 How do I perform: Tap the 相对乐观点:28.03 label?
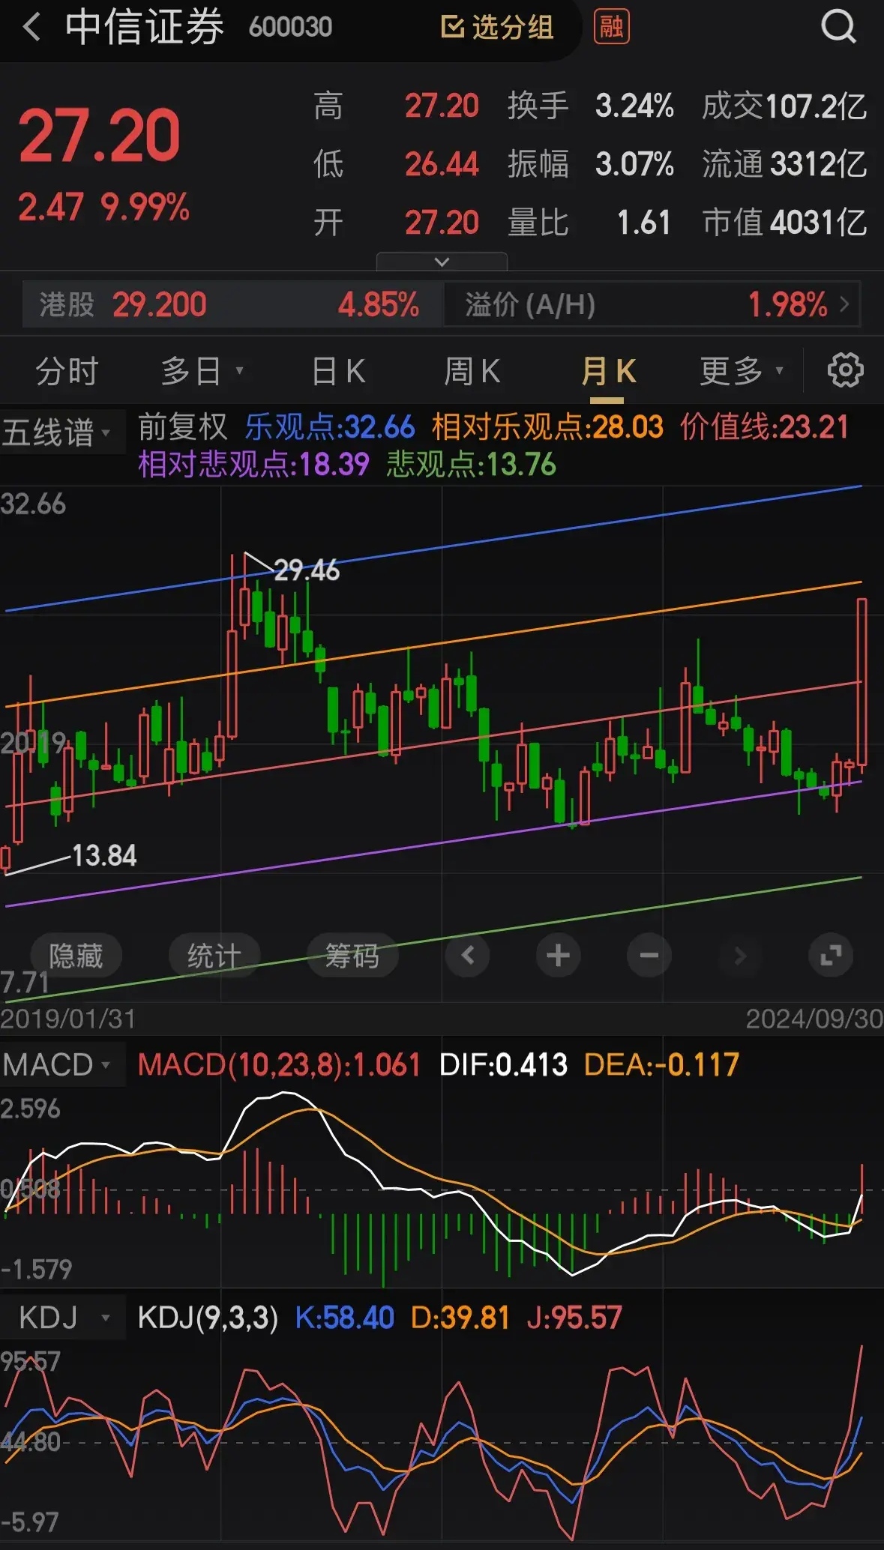(547, 427)
